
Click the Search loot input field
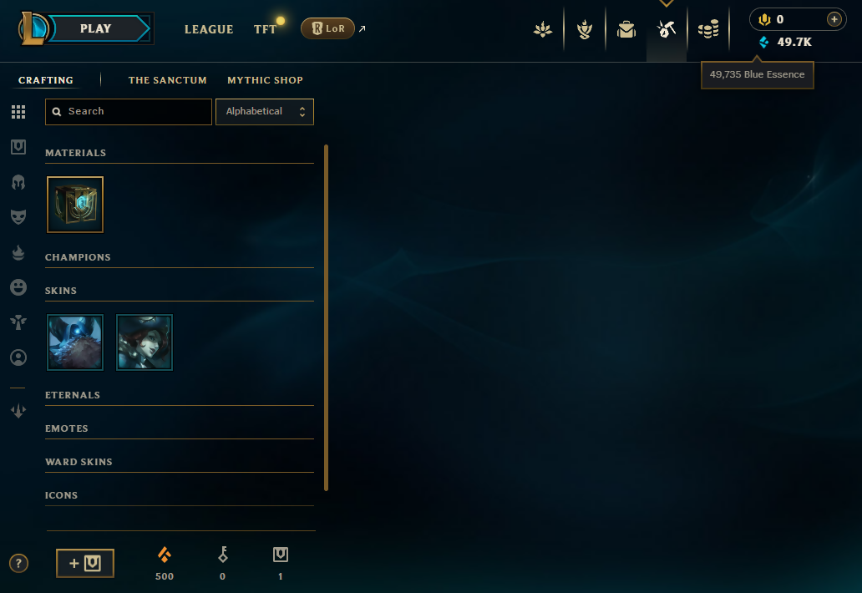[129, 112]
